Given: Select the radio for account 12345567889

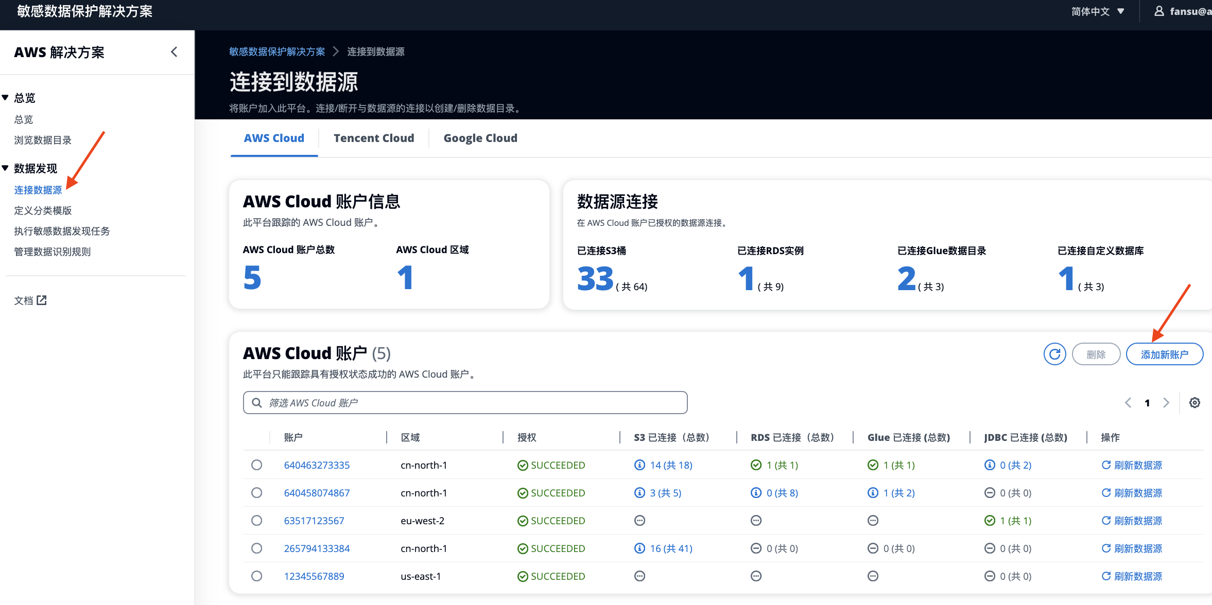Looking at the screenshot, I should pyautogui.click(x=256, y=576).
